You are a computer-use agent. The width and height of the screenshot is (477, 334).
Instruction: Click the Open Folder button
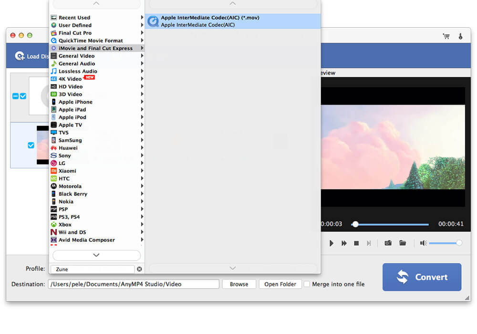(280, 284)
